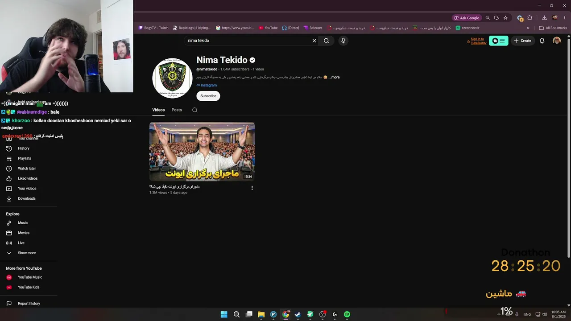Viewport: 571px width, 321px height.
Task: Open YouTube notifications bell
Action: 542,41
